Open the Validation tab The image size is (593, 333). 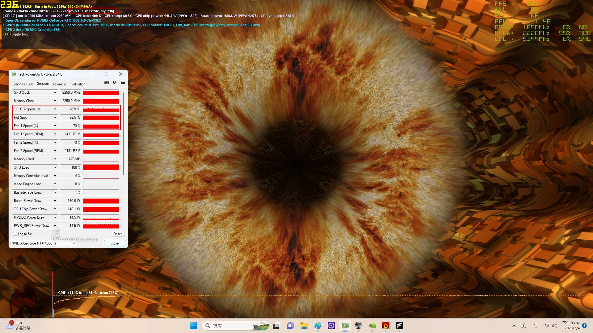click(x=78, y=84)
